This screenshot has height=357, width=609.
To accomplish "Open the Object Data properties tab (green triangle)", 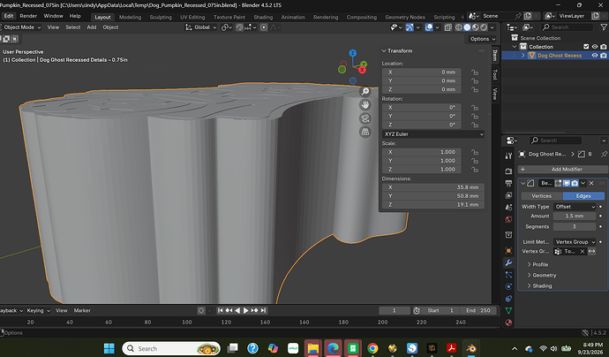I will (508, 310).
